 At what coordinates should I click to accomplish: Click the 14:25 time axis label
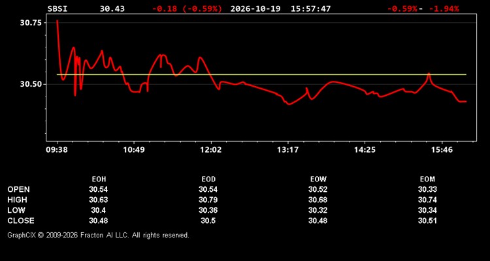[x=365, y=150]
